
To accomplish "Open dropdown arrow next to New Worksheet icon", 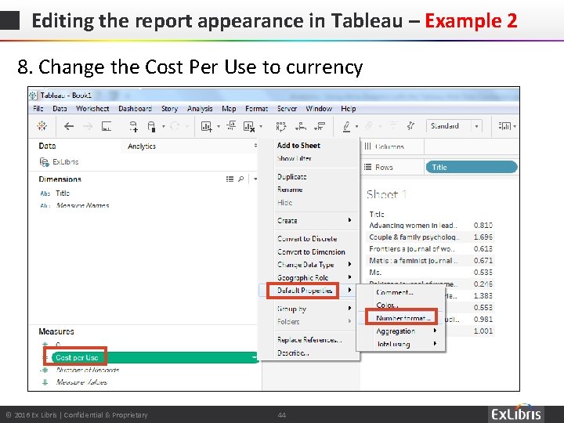I will [219, 126].
